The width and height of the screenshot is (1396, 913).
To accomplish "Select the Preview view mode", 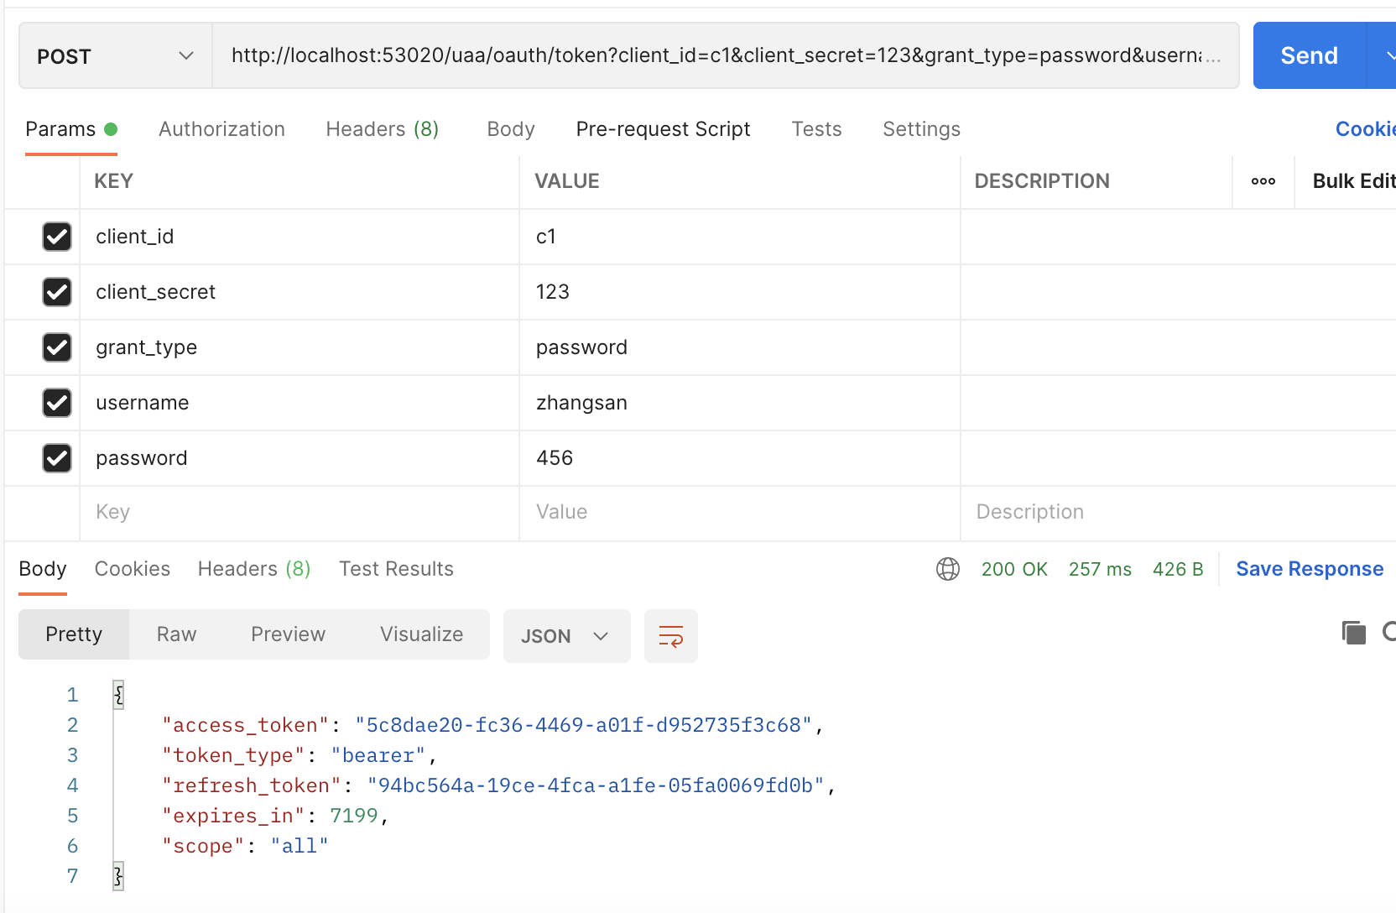I will pos(288,634).
